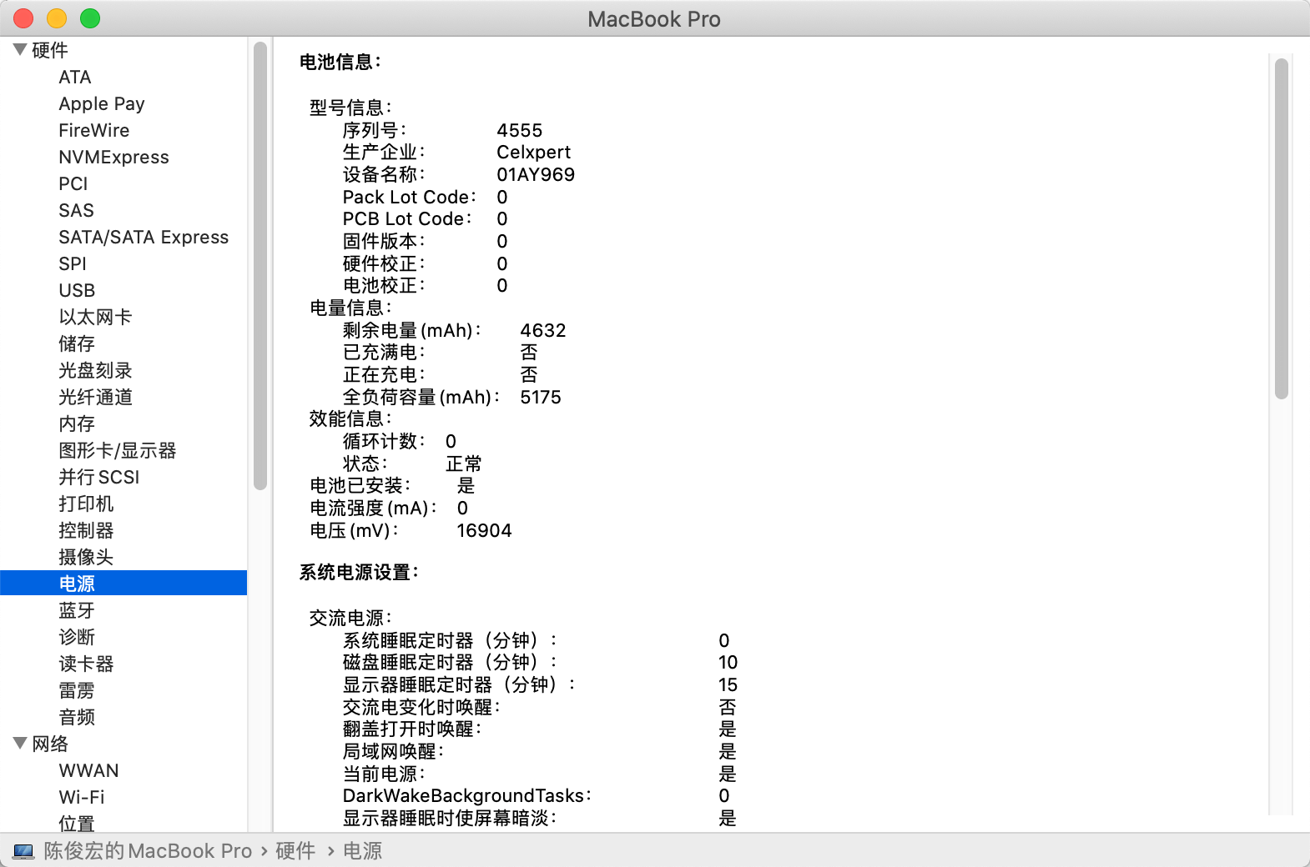Open the 雷雳 item

pyautogui.click(x=77, y=690)
